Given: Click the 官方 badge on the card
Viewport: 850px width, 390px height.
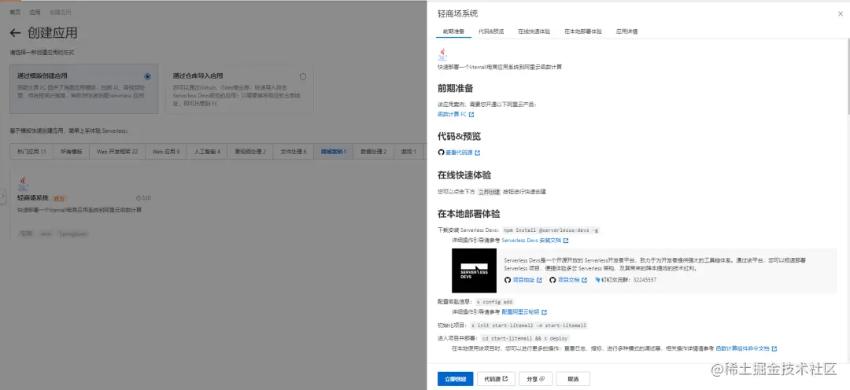Looking at the screenshot, I should [60, 199].
